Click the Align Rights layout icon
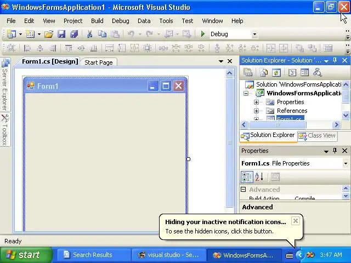 point(53,48)
